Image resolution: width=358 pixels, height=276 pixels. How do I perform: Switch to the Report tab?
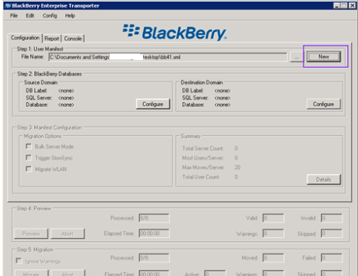[51, 39]
